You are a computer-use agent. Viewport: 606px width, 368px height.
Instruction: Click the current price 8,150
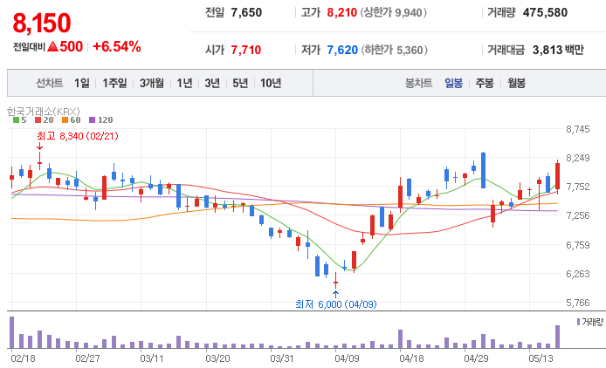42,23
